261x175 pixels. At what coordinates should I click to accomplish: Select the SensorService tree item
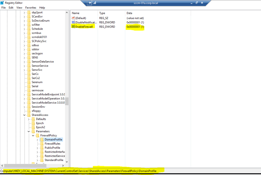pyautogui.click(x=40, y=66)
